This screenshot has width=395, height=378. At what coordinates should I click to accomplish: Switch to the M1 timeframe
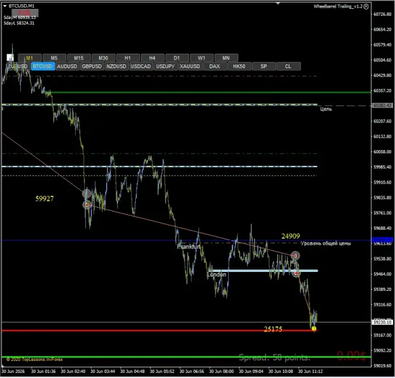point(30,58)
